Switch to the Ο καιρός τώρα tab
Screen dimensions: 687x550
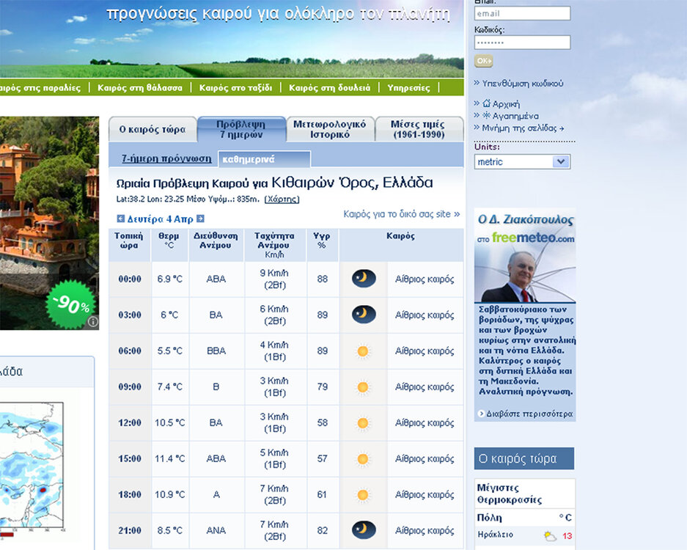[x=153, y=130]
